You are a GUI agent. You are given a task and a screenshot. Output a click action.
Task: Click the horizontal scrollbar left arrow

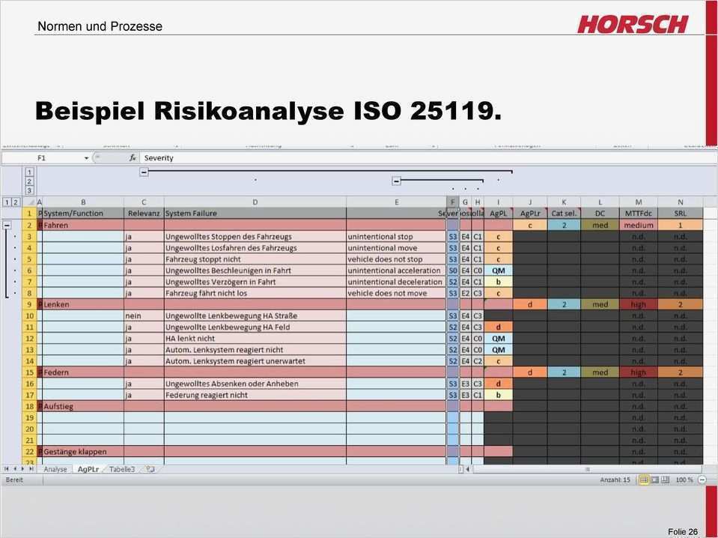coord(467,469)
